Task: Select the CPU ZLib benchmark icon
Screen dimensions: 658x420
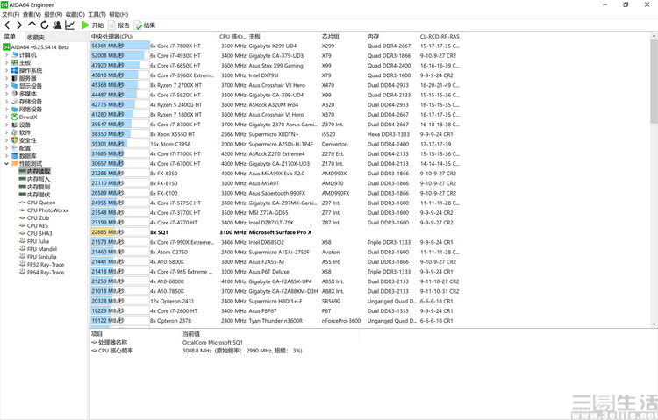Action: click(x=23, y=217)
